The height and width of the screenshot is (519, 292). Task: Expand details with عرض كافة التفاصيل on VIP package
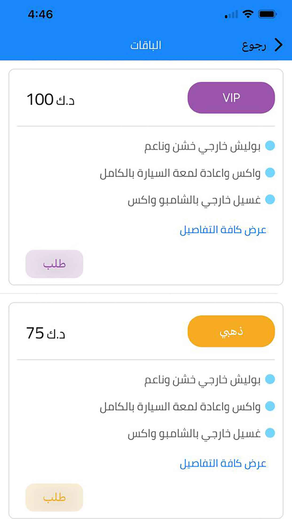tap(224, 230)
